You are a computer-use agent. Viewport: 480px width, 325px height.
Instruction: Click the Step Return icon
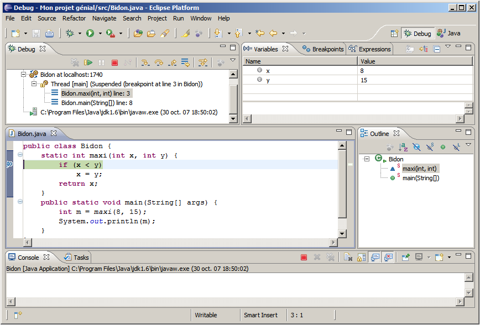click(172, 63)
